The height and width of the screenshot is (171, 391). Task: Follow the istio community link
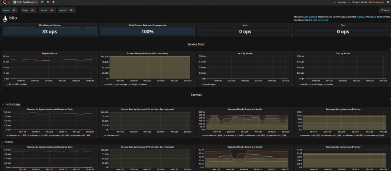pyautogui.click(x=321, y=20)
